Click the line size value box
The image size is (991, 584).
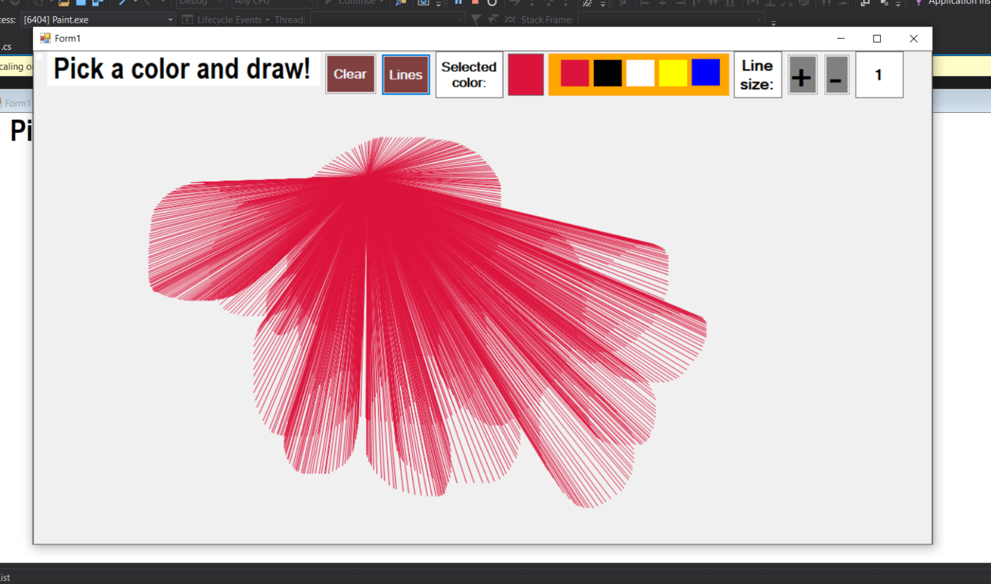point(879,76)
